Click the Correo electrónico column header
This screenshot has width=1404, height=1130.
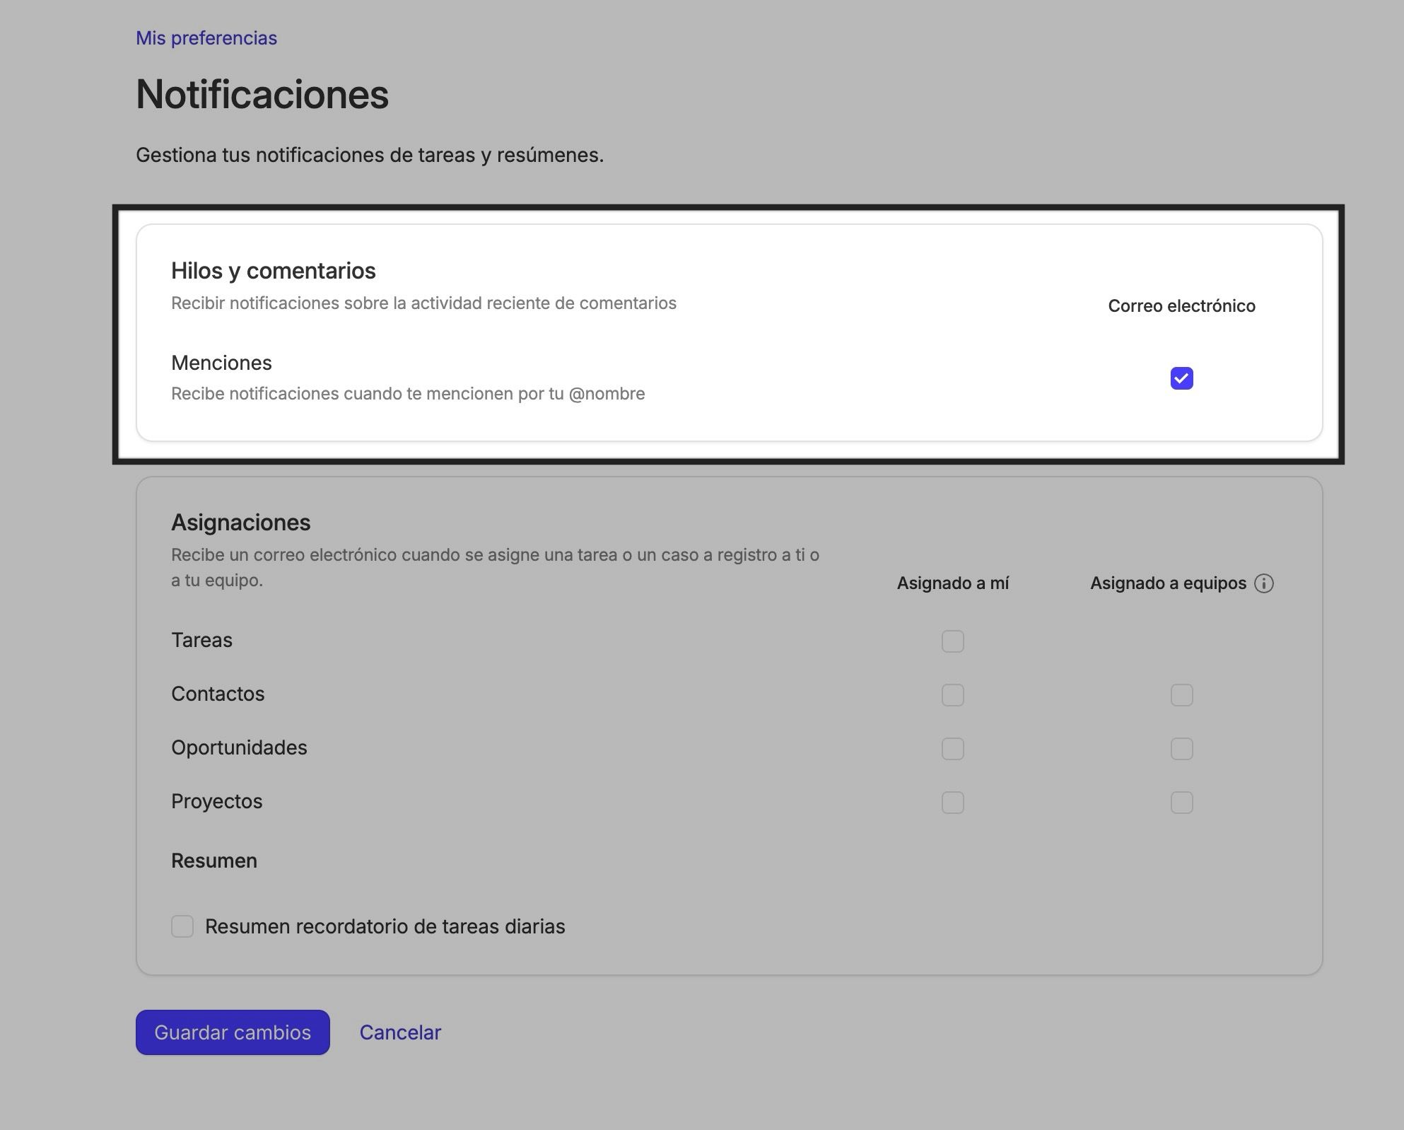pyautogui.click(x=1181, y=306)
